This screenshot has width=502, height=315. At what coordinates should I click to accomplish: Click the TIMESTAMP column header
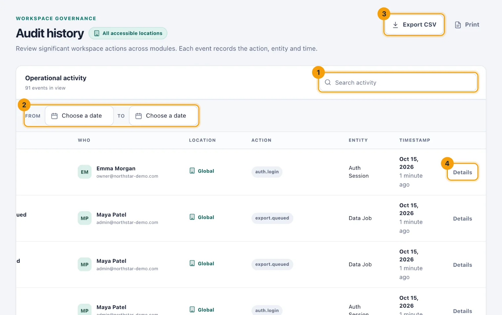[415, 140]
